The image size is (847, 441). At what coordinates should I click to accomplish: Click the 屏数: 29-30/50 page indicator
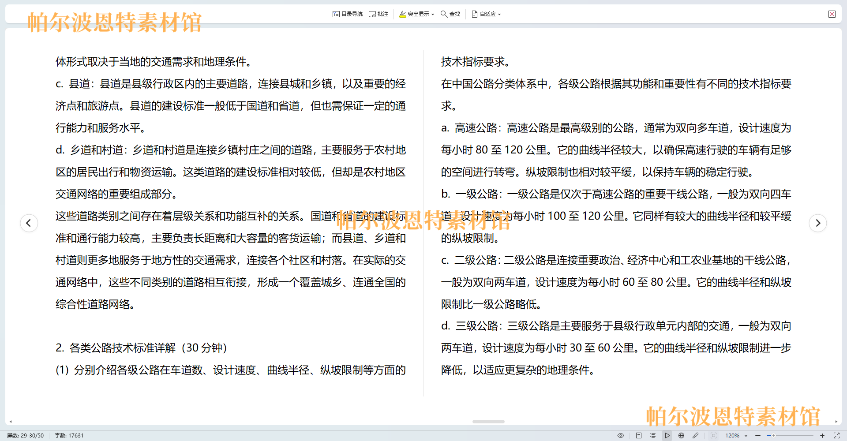(25, 435)
